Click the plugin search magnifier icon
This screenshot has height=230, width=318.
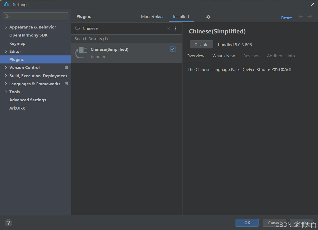pos(77,28)
